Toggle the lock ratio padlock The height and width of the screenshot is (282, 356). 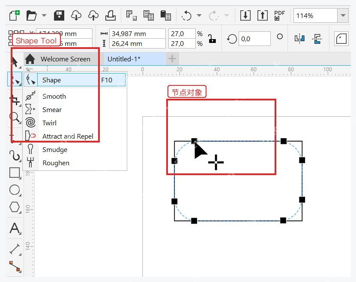[212, 39]
